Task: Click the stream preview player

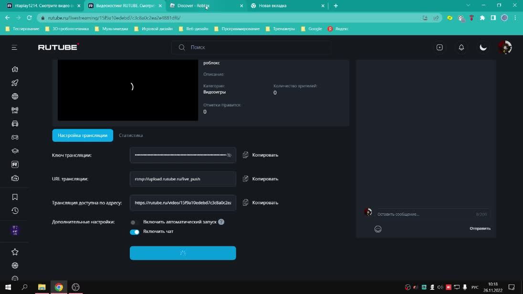Action: 128,90
